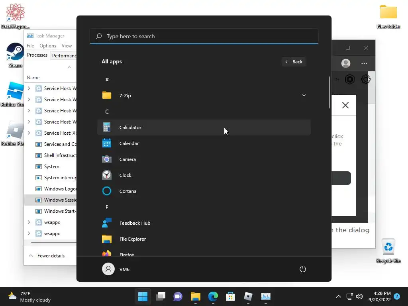Expand the 7-Zip folder dropdown
The image size is (408, 306).
(x=304, y=96)
